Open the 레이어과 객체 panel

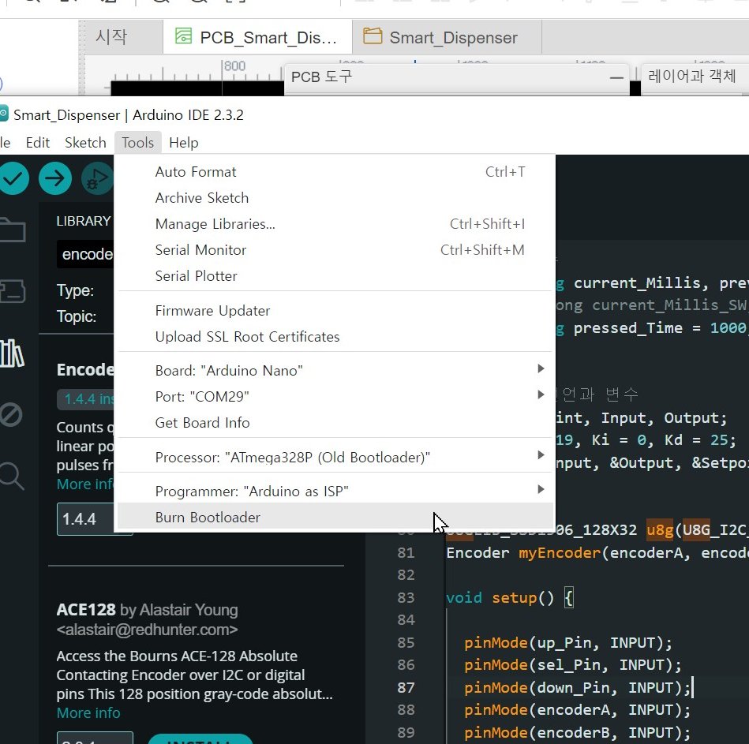click(691, 77)
